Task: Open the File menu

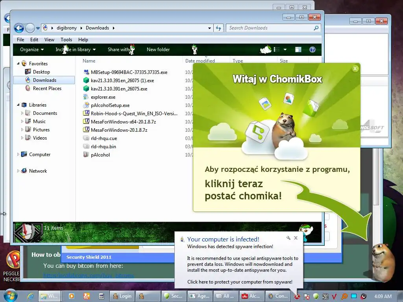Action: [x=20, y=40]
